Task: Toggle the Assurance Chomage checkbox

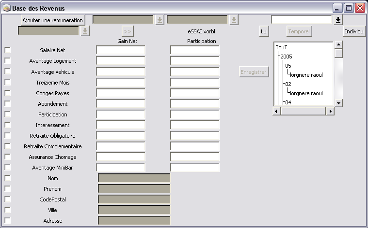Action: coord(7,157)
